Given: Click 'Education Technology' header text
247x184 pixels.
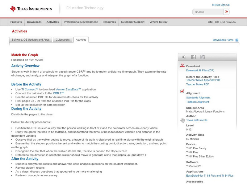Looking at the screenshot, I should point(85,8).
